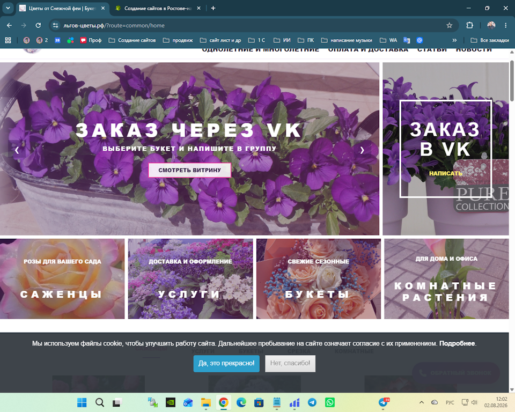Accept cookies with Да, это прекрасно!
Image resolution: width=515 pixels, height=412 pixels.
[226, 363]
